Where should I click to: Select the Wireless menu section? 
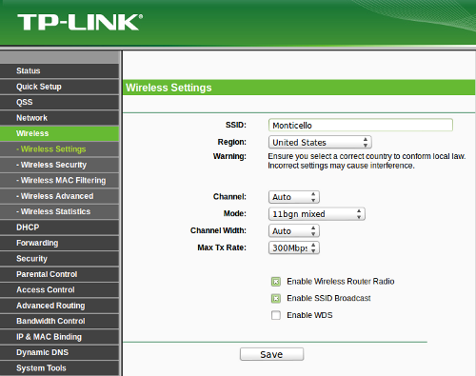click(x=60, y=133)
